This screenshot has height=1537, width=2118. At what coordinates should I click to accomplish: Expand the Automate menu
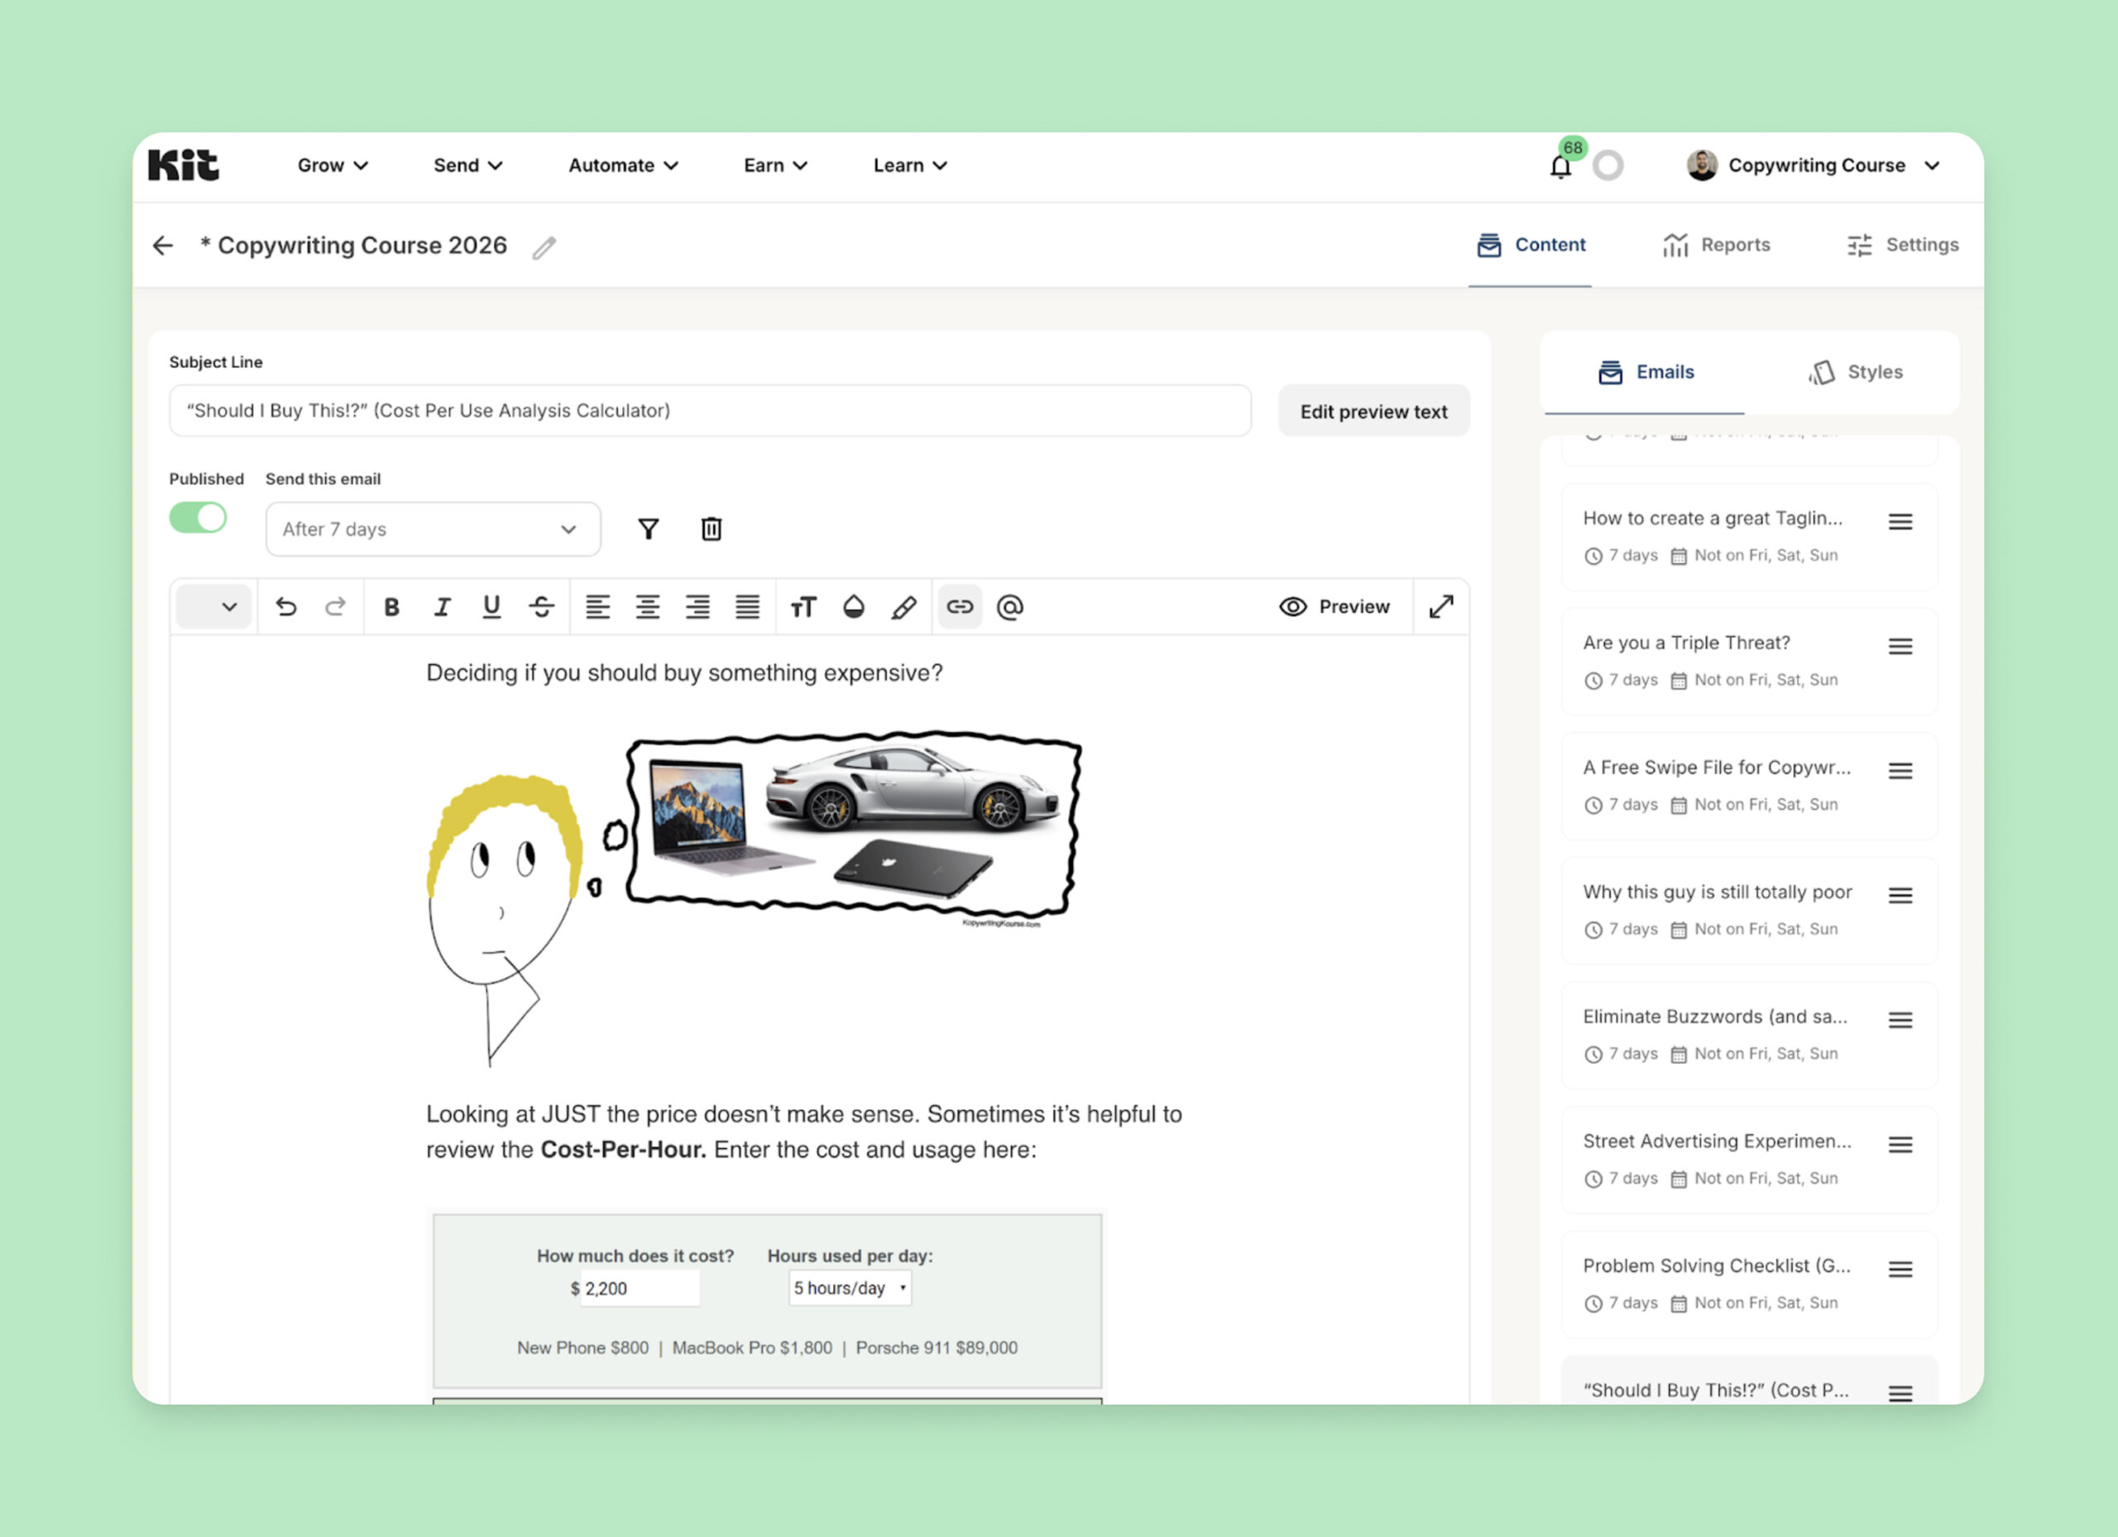click(x=623, y=165)
